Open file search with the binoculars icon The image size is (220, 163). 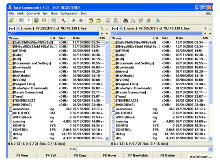pos(125,21)
